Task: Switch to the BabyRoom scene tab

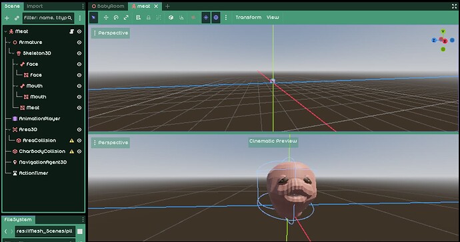Action: (x=108, y=6)
